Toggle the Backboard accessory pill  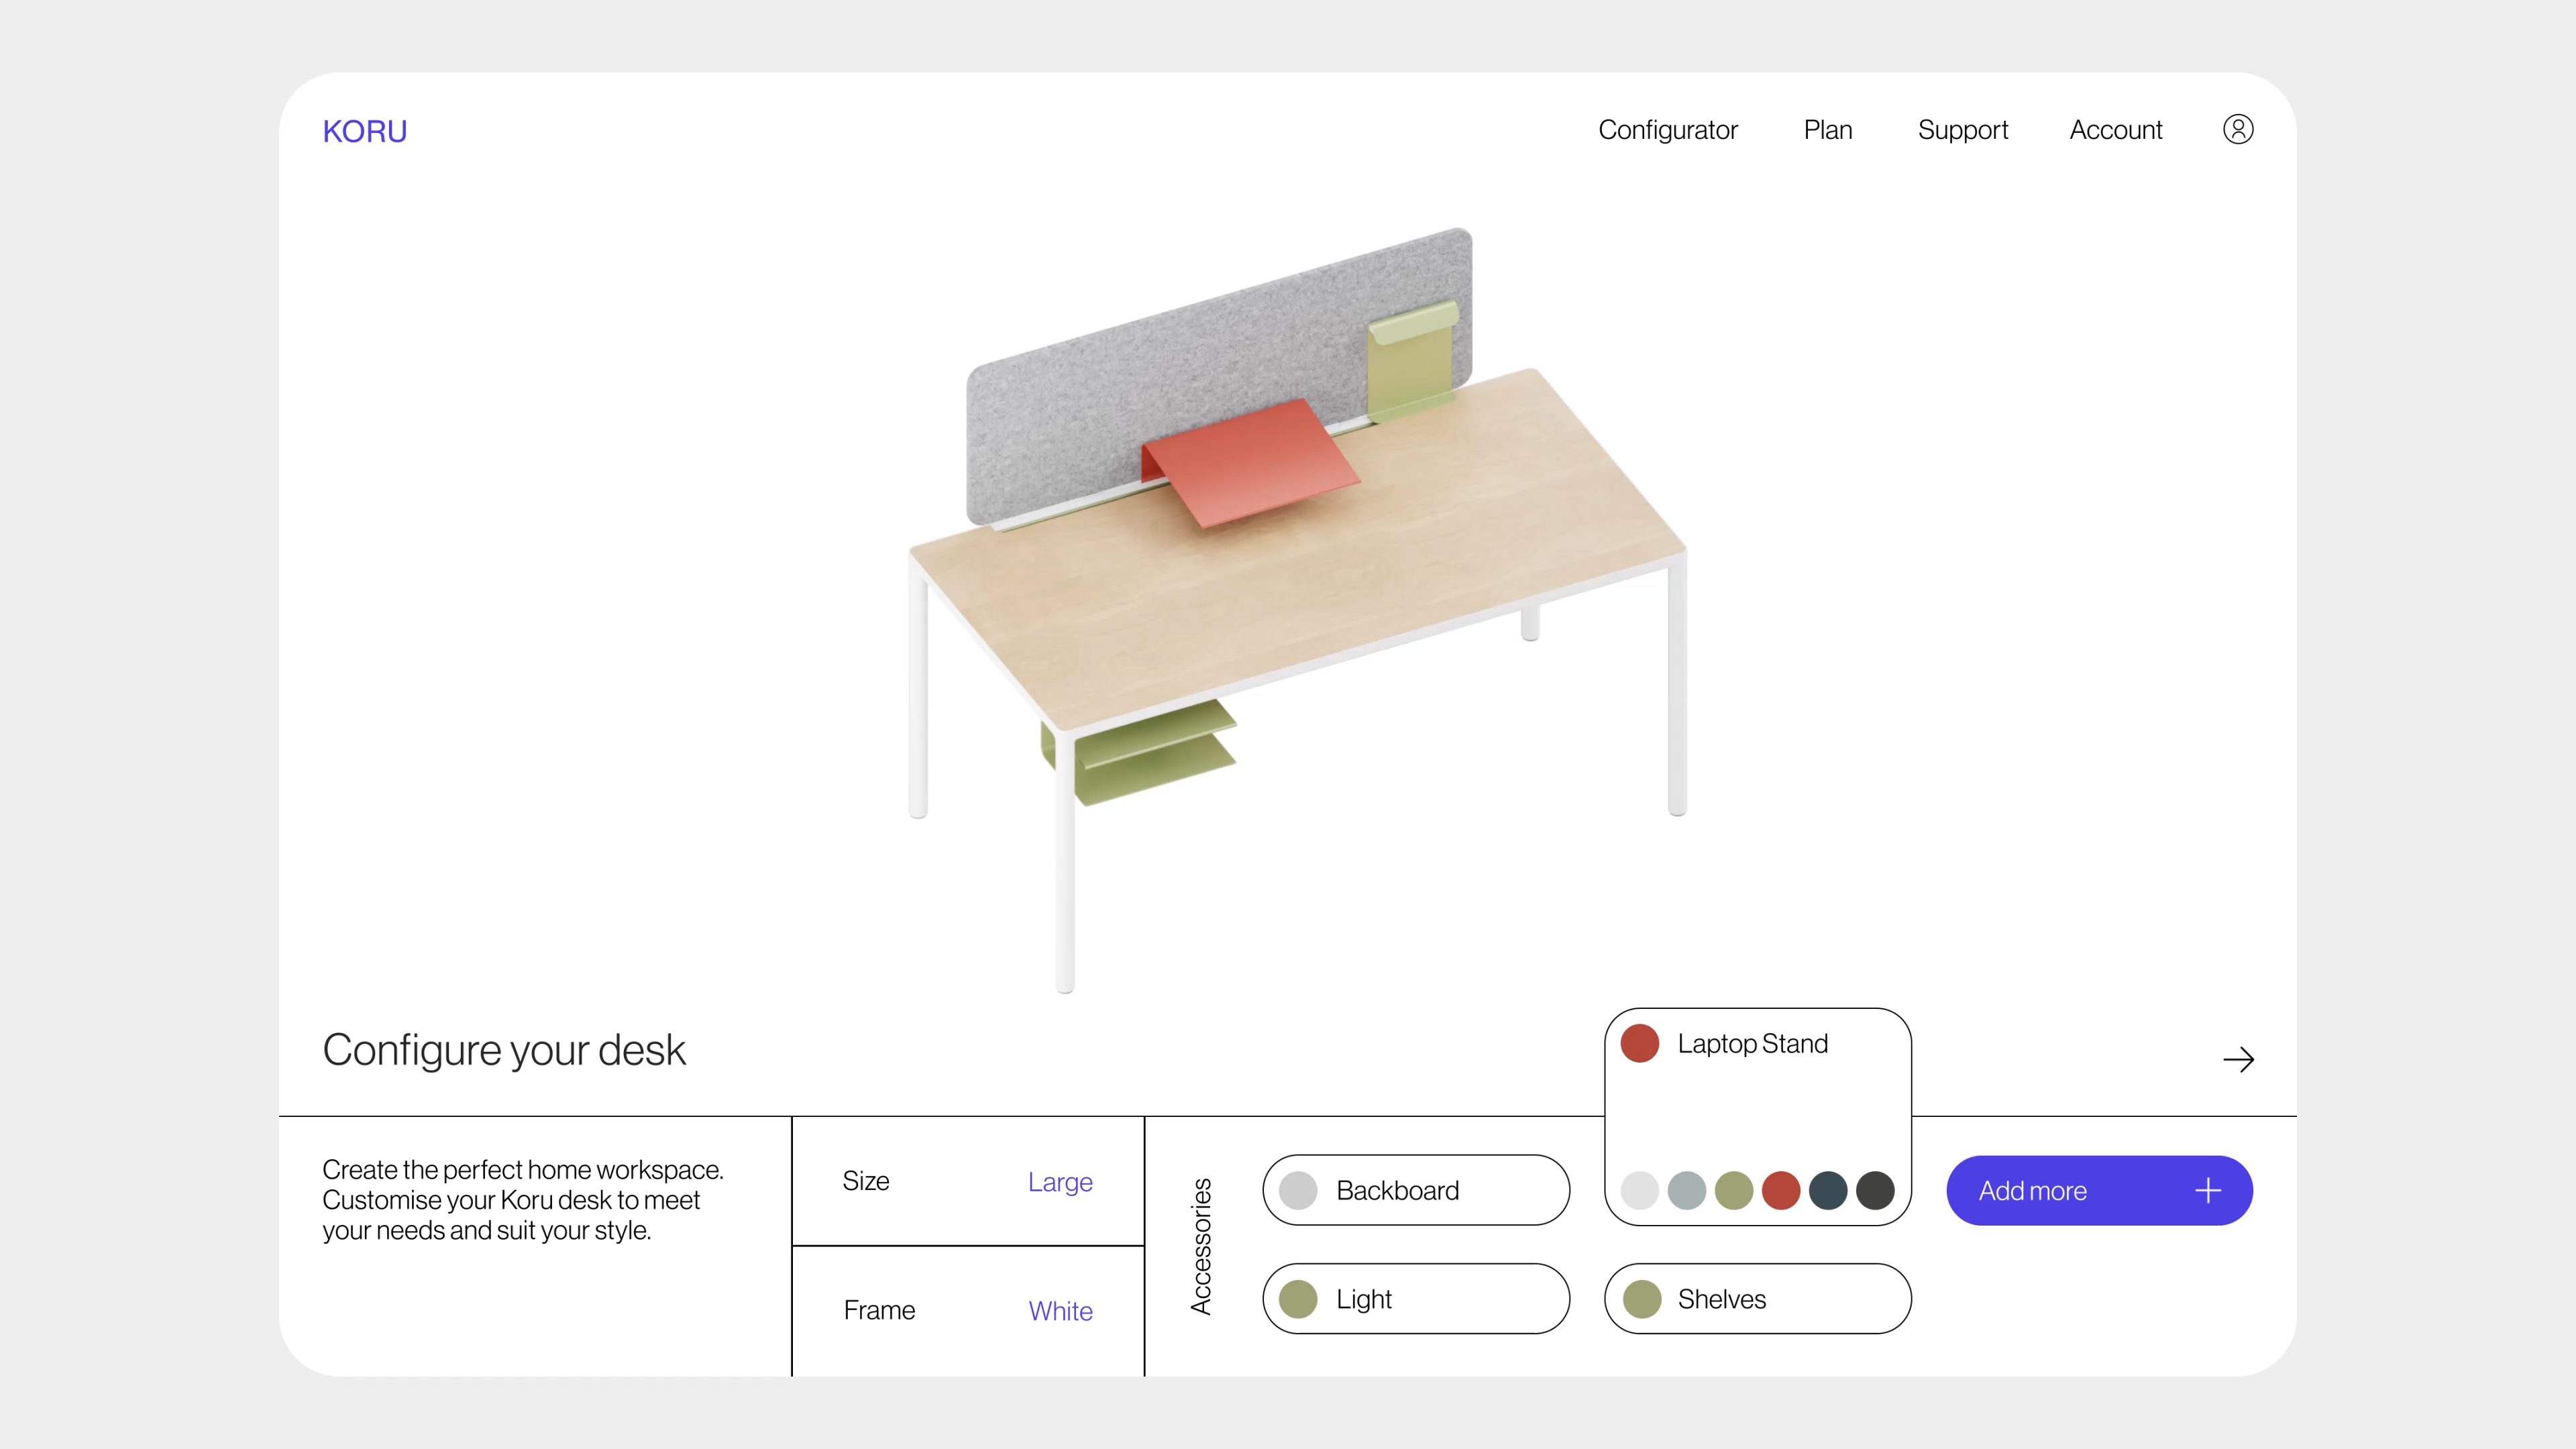tap(1415, 1190)
